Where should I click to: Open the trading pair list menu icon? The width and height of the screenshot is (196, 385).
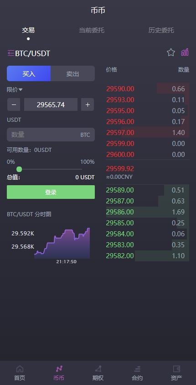pyautogui.click(x=11, y=53)
